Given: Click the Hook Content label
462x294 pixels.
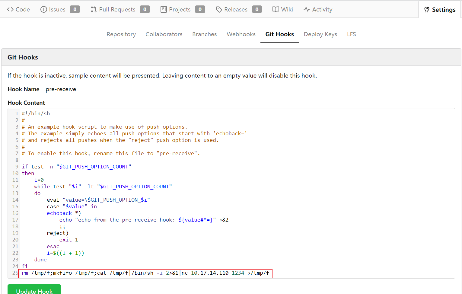Looking at the screenshot, I should coord(26,103).
